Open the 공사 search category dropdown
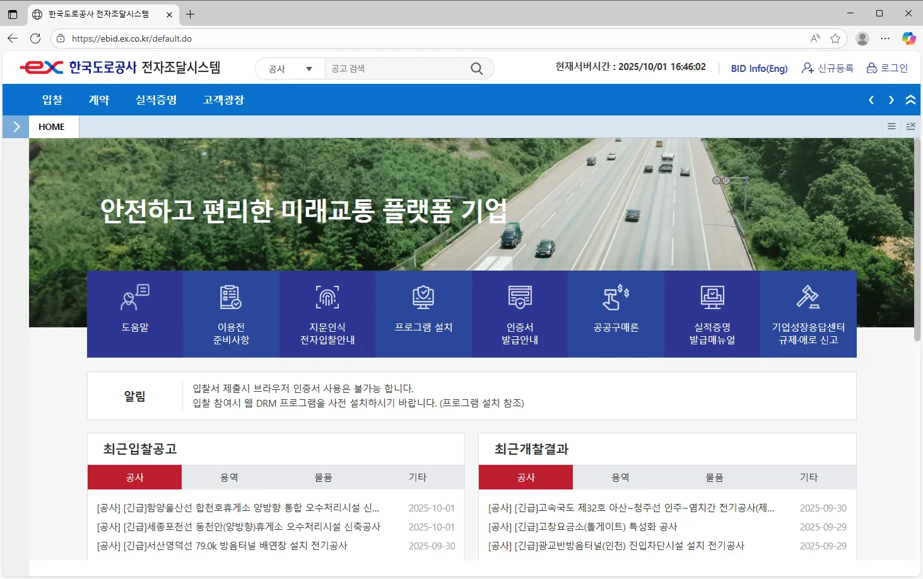 [289, 68]
